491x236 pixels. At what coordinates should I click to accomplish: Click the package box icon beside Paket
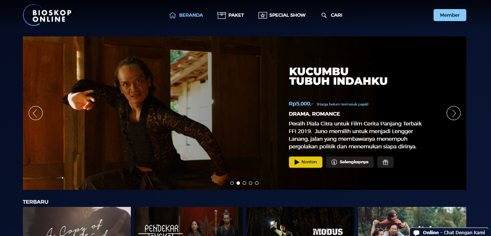[221, 15]
